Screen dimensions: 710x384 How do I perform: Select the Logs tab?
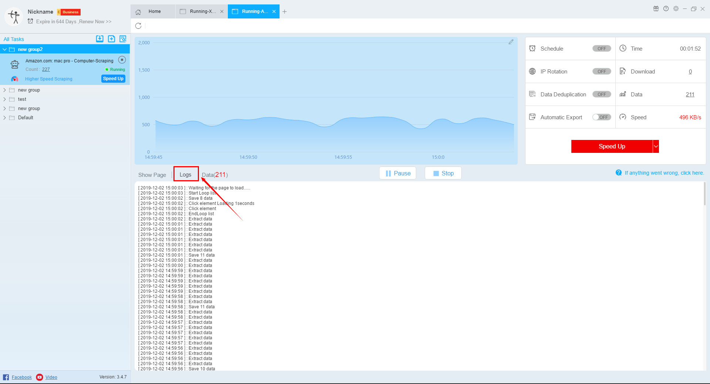[186, 175]
